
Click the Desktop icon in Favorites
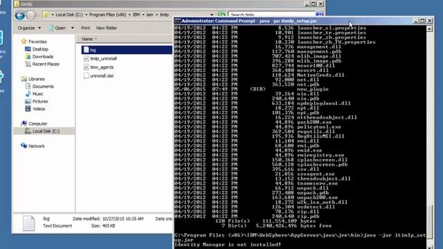[28, 49]
